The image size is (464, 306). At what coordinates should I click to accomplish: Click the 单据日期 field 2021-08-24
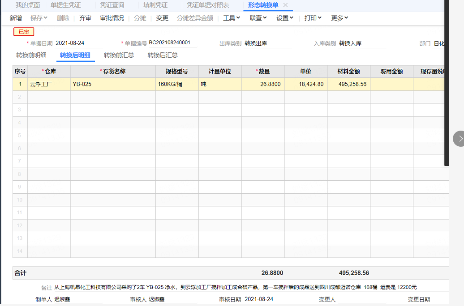tap(79, 43)
